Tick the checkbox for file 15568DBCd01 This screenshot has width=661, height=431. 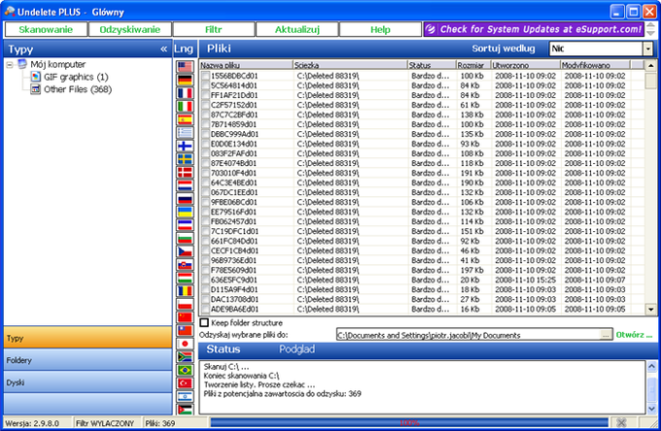tap(205, 76)
